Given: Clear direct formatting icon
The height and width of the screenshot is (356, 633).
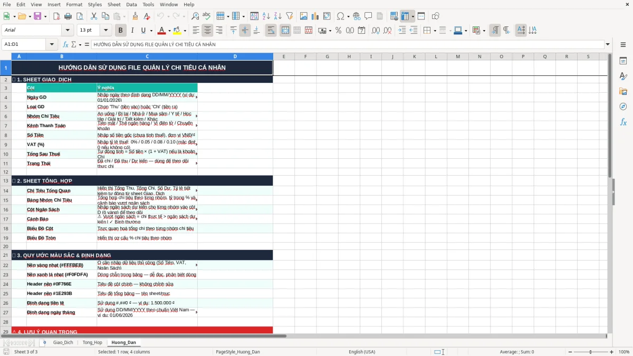Looking at the screenshot, I should 147,16.
